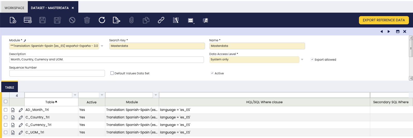
Task: Edit the C_UOM_Trl row in grid
Action: (x=21, y=133)
